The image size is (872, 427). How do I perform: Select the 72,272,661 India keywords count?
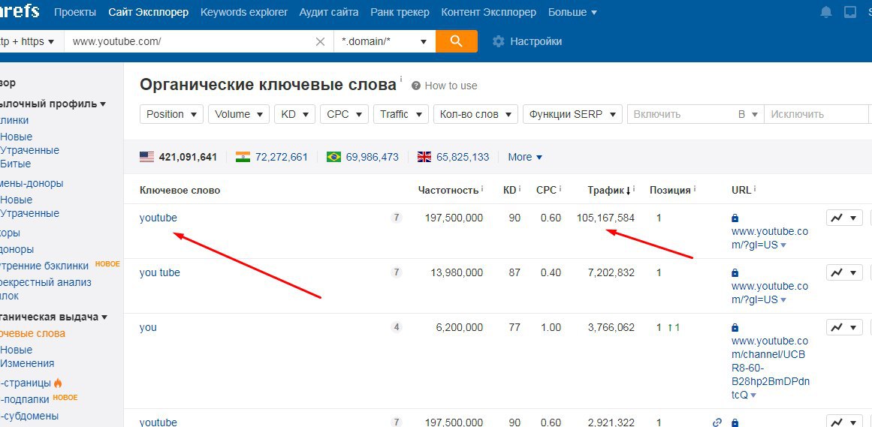[282, 157]
